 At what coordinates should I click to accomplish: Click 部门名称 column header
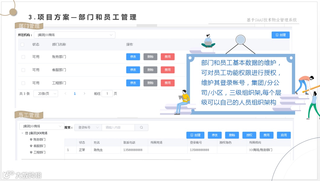click(59, 44)
